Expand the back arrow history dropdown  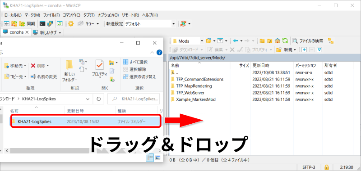point(241,41)
